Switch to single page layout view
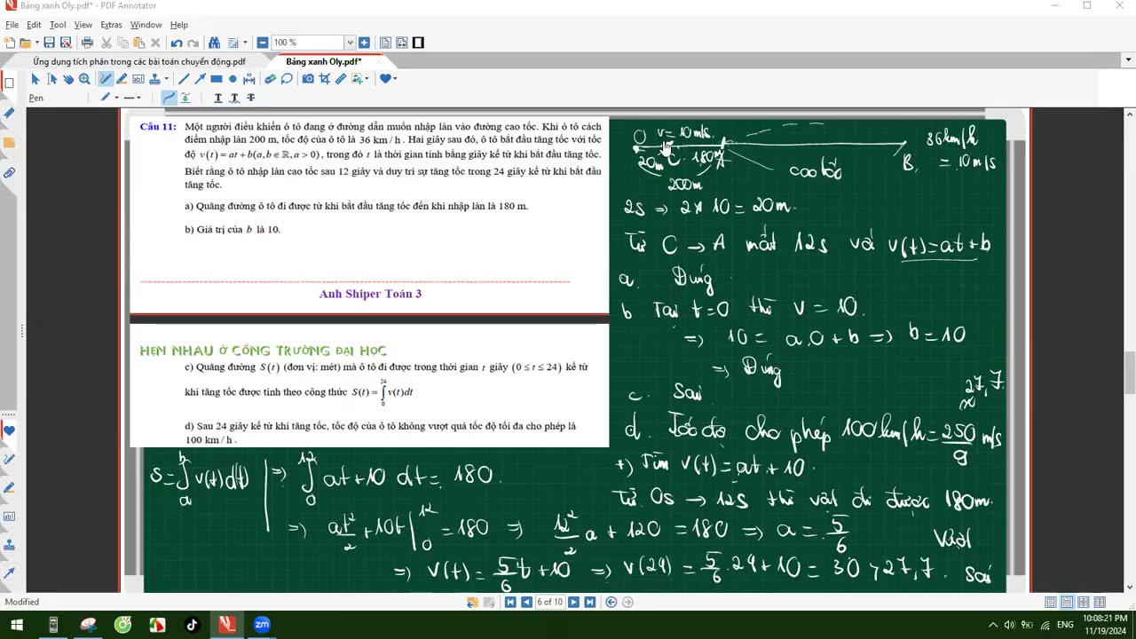This screenshot has height=639, width=1136. click(x=1051, y=602)
